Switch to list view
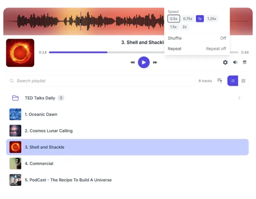The height and width of the screenshot is (199, 256). pos(232,81)
